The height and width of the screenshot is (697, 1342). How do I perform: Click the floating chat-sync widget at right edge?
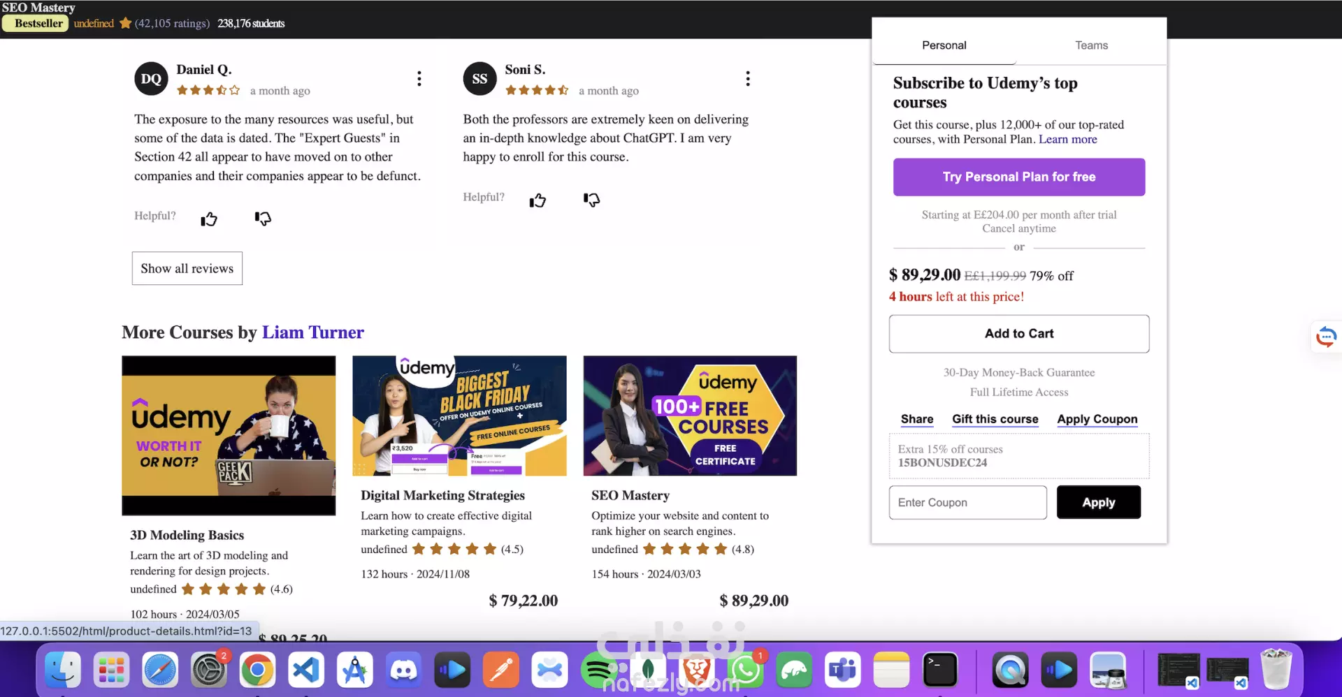point(1326,337)
